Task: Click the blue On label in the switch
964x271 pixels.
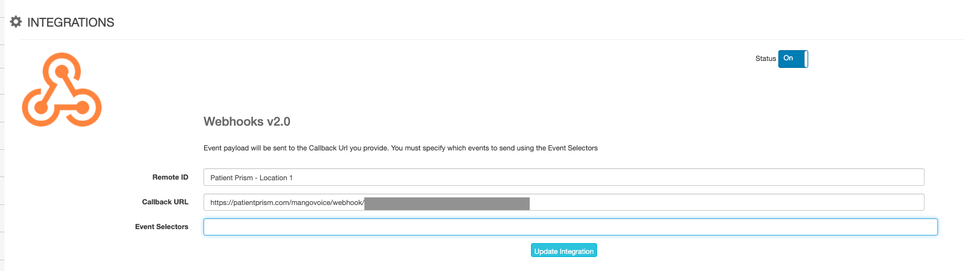Action: 788,58
